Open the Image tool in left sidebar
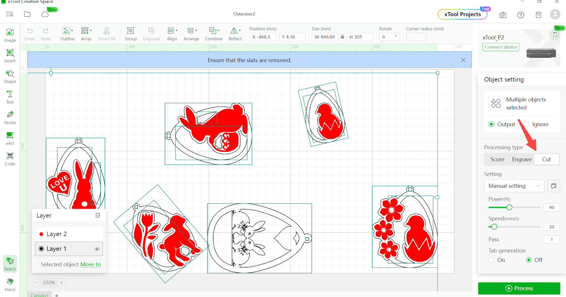This screenshot has height=297, width=566. (x=10, y=35)
